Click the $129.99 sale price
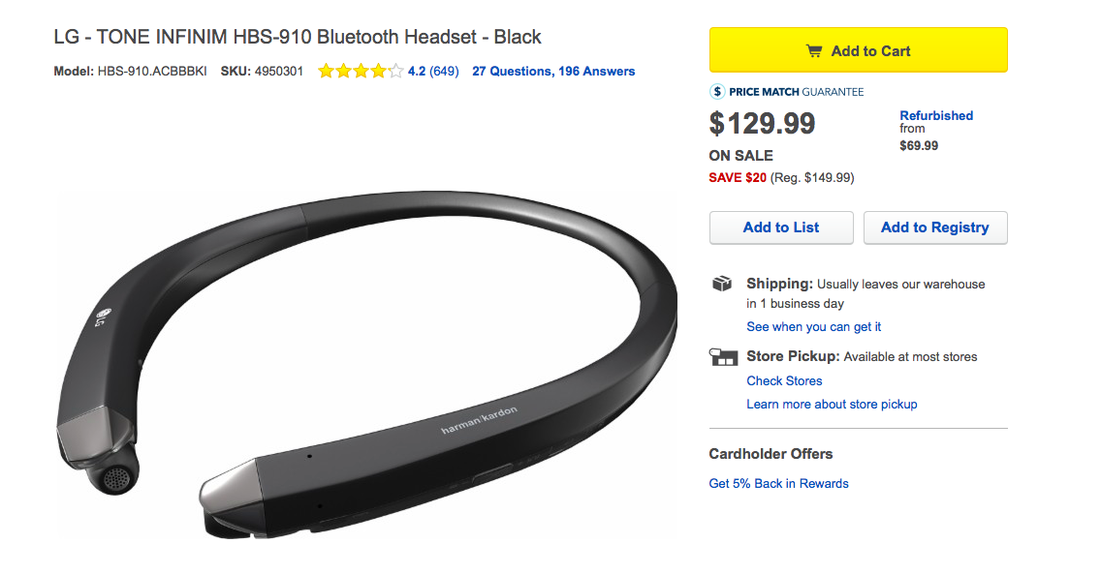This screenshot has width=1101, height=574. (763, 124)
